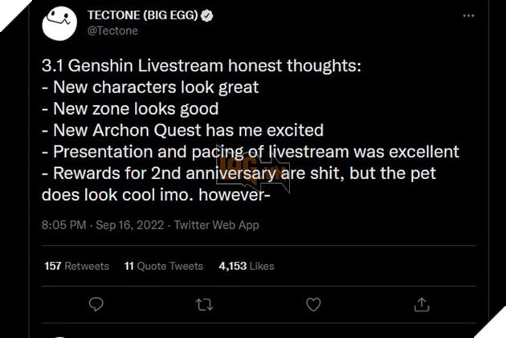View the 11 Quote Tweets
This screenshot has width=506, height=338.
pos(165,266)
